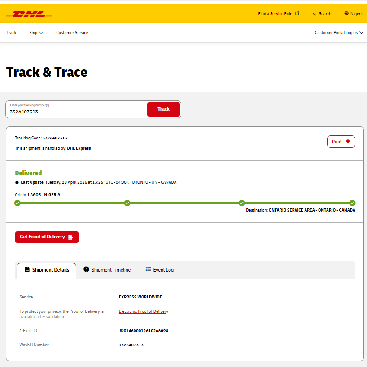Viewport: 367px width, 367px height.
Task: Open the Track menu item
Action: [12, 33]
